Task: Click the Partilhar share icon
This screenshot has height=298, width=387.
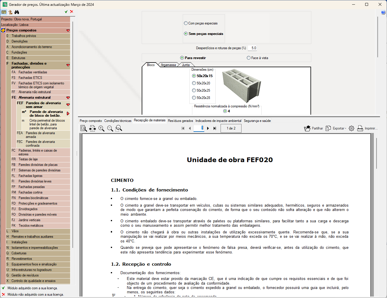Action: (307, 128)
